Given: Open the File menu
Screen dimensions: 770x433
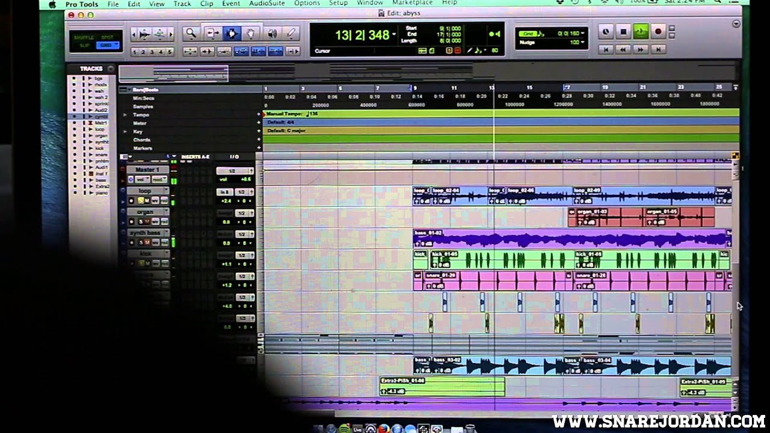Looking at the screenshot, I should (112, 4).
